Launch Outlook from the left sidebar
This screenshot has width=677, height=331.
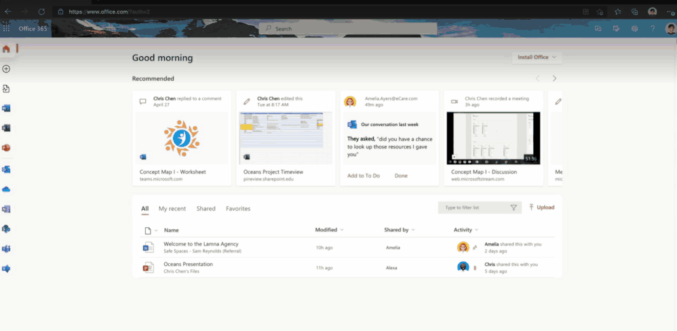click(x=6, y=169)
